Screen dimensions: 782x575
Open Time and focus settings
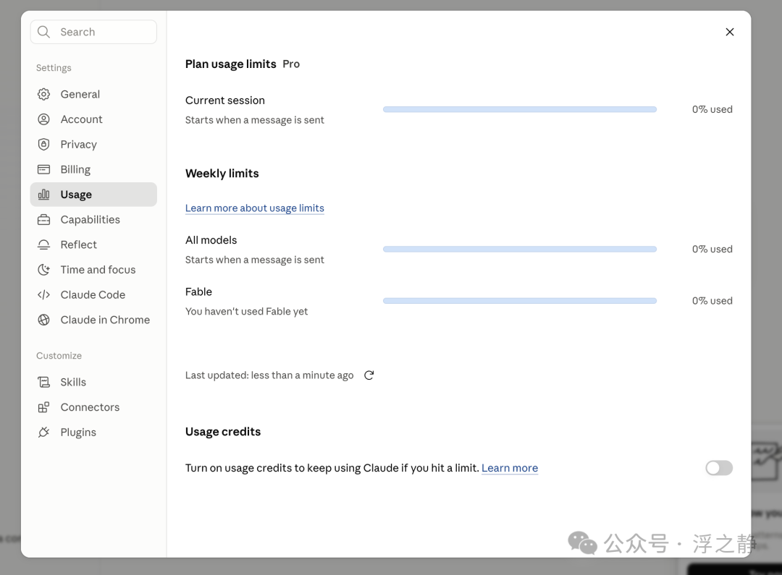93,270
